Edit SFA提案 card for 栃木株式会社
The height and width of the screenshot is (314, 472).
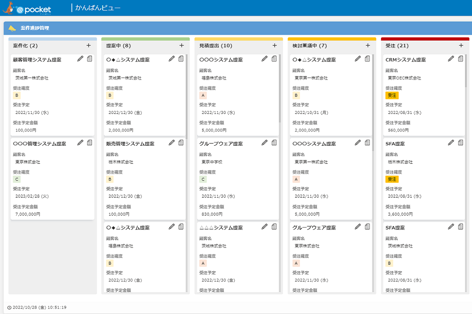coord(451,143)
